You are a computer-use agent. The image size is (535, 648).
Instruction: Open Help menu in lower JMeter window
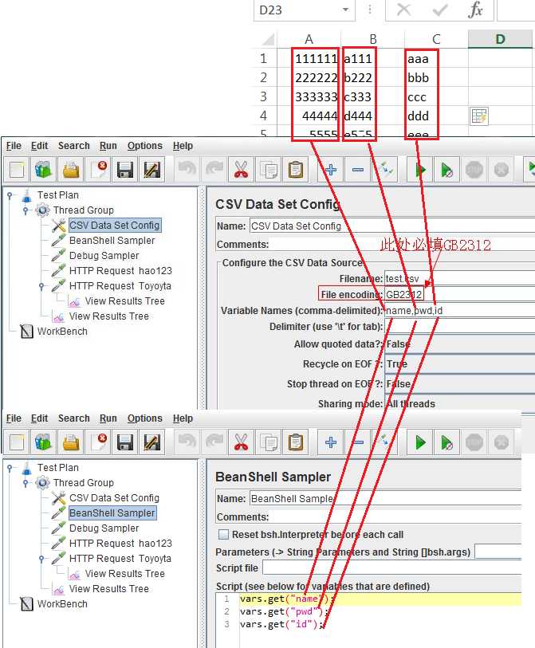click(183, 418)
